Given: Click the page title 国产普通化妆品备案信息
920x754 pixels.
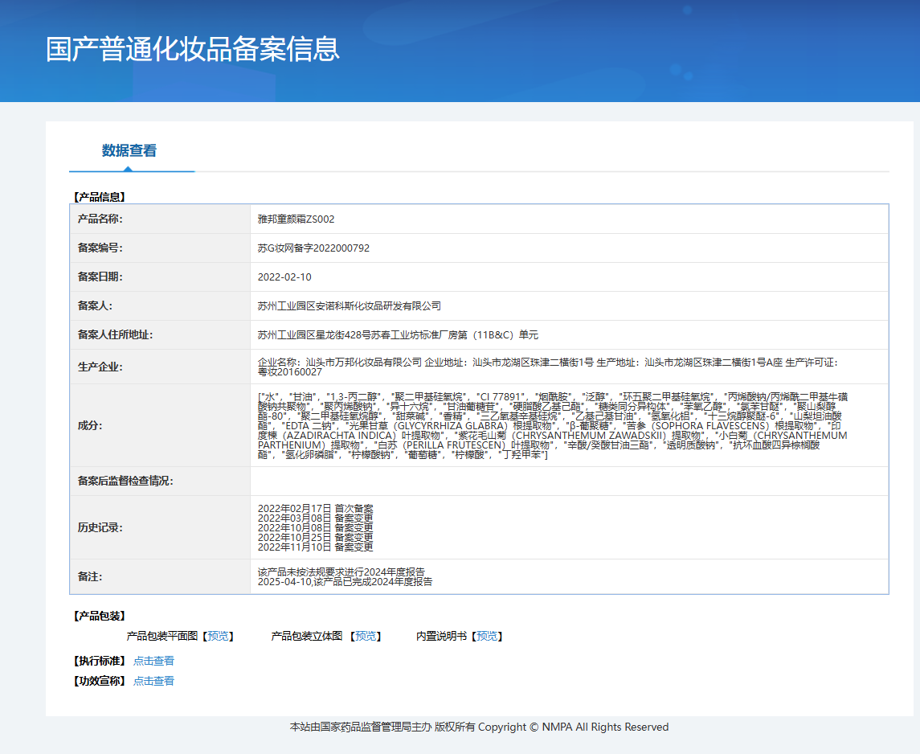Looking at the screenshot, I should pyautogui.click(x=193, y=49).
